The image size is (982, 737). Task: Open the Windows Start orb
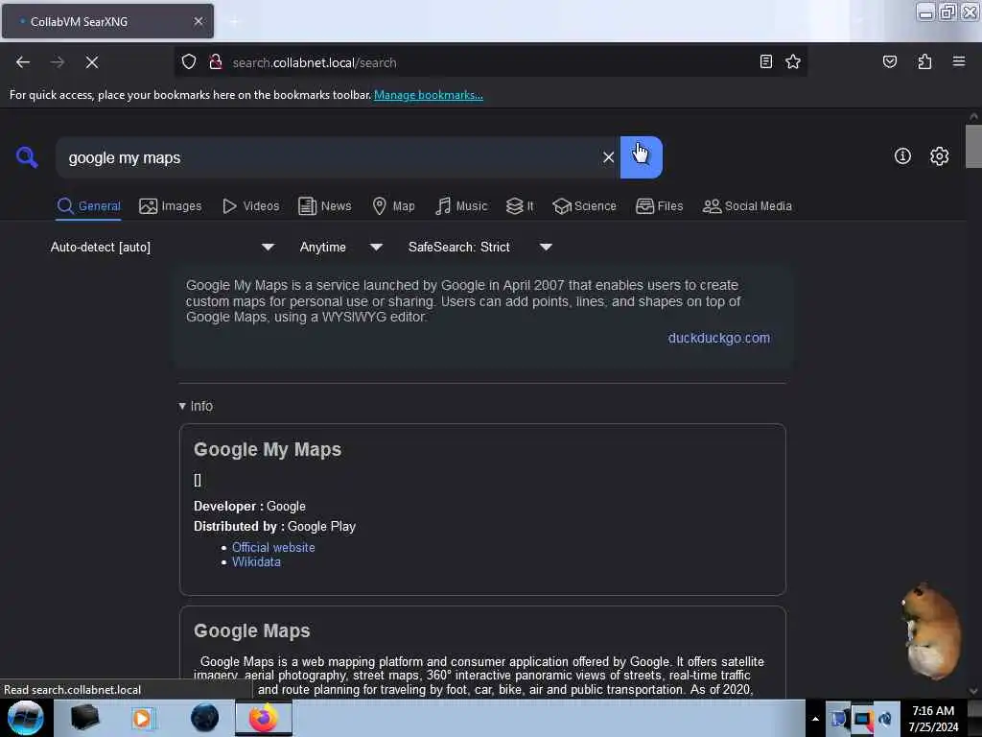click(x=25, y=718)
